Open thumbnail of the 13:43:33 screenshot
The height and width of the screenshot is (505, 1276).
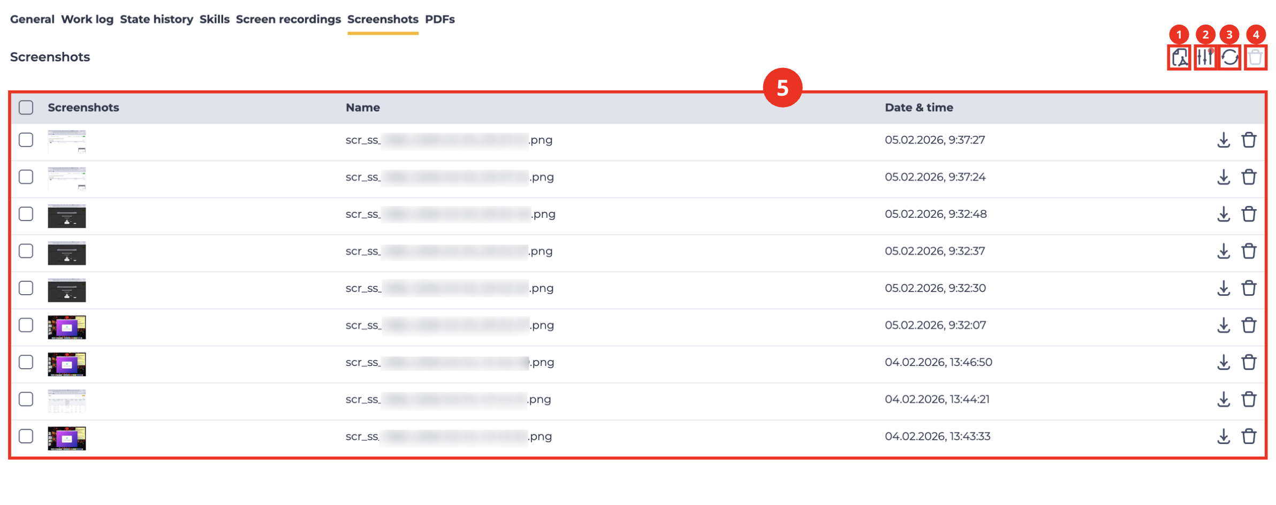point(67,439)
